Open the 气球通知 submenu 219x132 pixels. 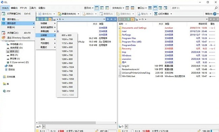[46, 43]
